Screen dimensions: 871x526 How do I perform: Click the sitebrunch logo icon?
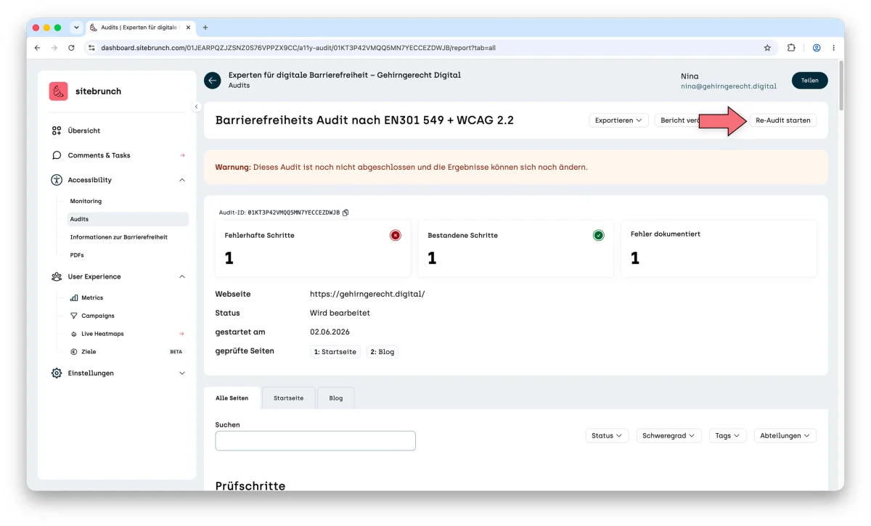(59, 91)
